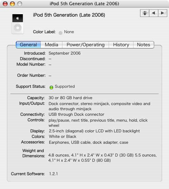Click 'USB through Dock connector' text
The image size is (169, 189).
[76, 114]
